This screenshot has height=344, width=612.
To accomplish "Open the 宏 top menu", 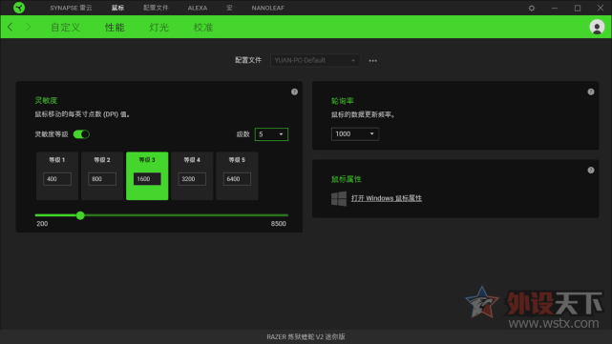I will 229,8.
